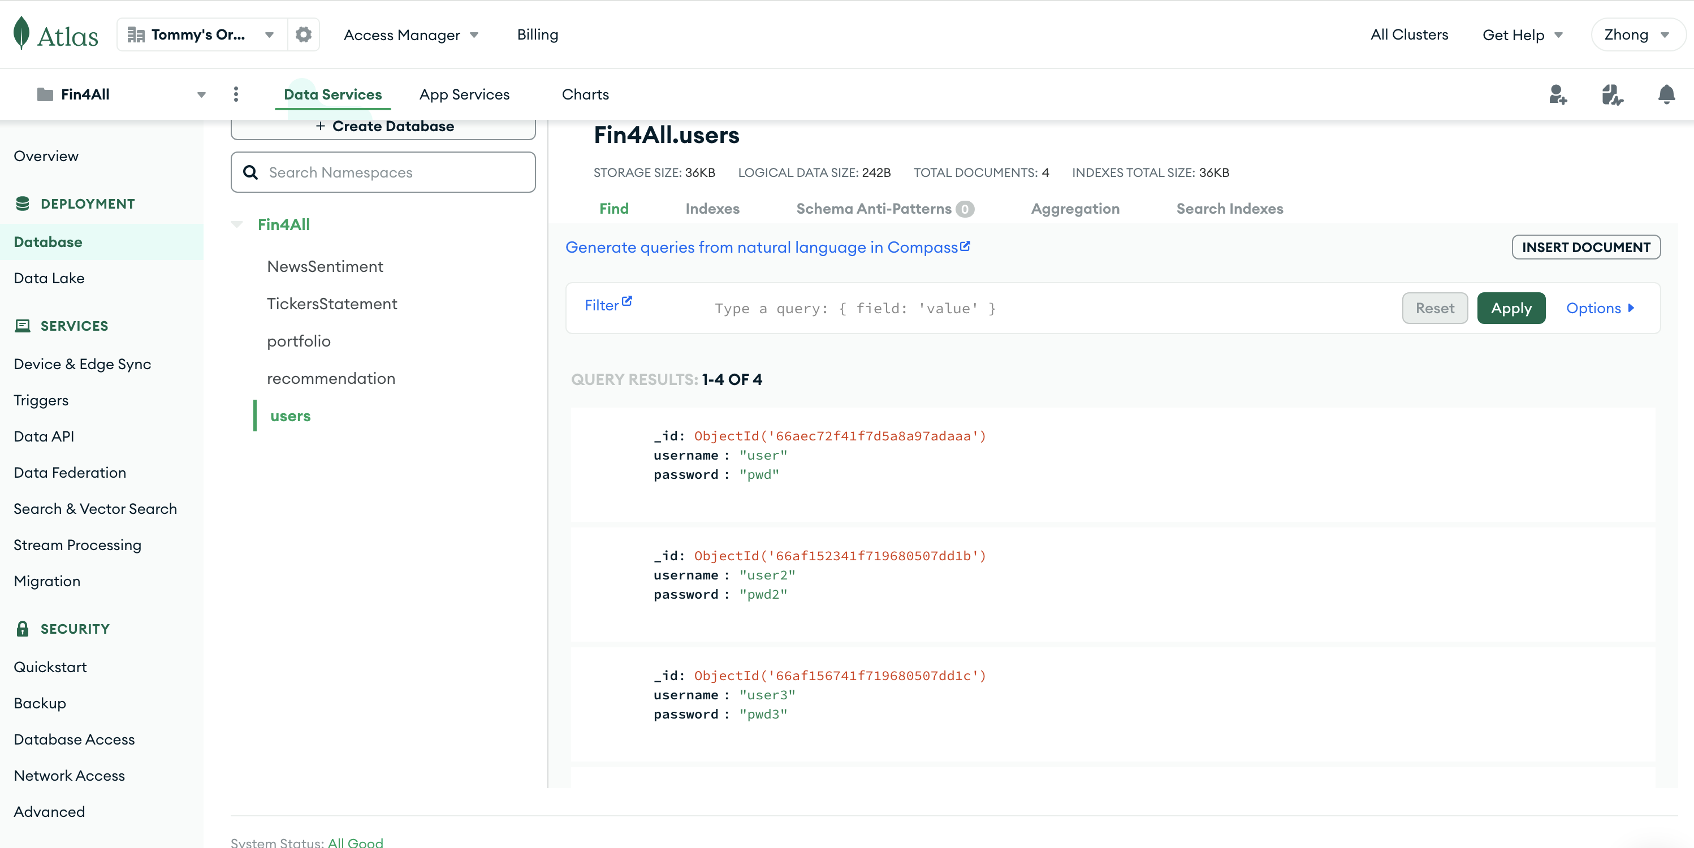The width and height of the screenshot is (1694, 848).
Task: Switch to the Aggregation tab
Action: coord(1074,209)
